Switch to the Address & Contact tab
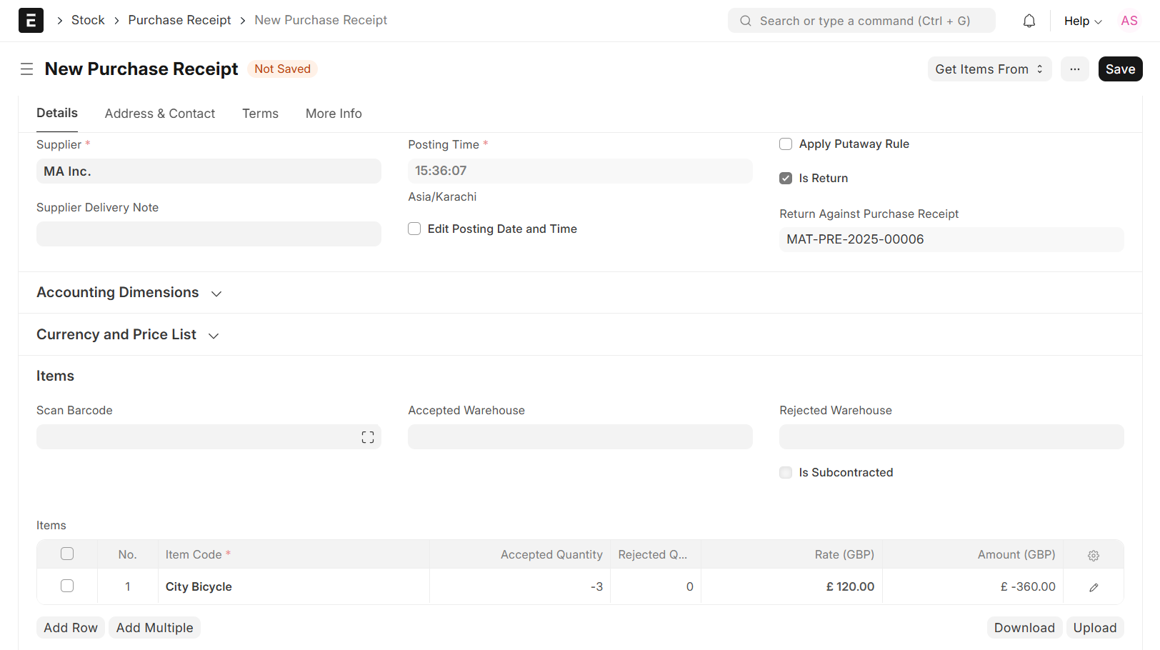This screenshot has height=650, width=1160. pos(159,114)
